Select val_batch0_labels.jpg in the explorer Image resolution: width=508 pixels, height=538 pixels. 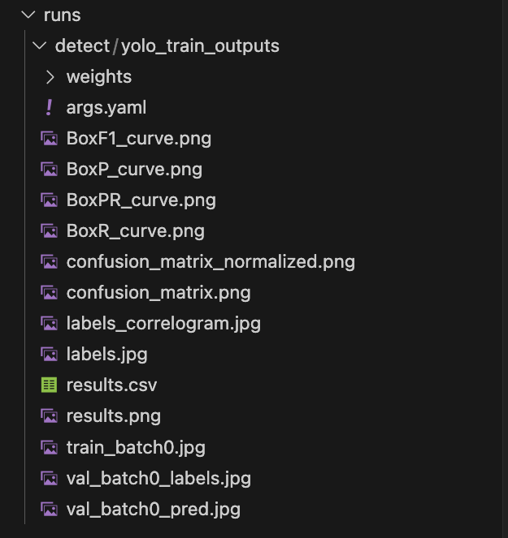point(158,478)
